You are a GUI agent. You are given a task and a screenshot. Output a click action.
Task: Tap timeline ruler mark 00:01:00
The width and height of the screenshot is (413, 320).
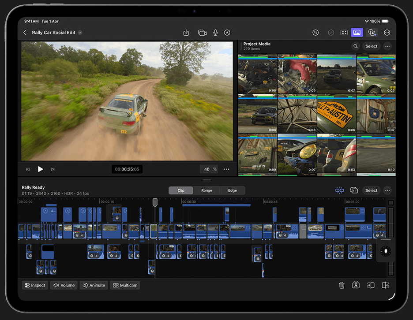point(353,202)
